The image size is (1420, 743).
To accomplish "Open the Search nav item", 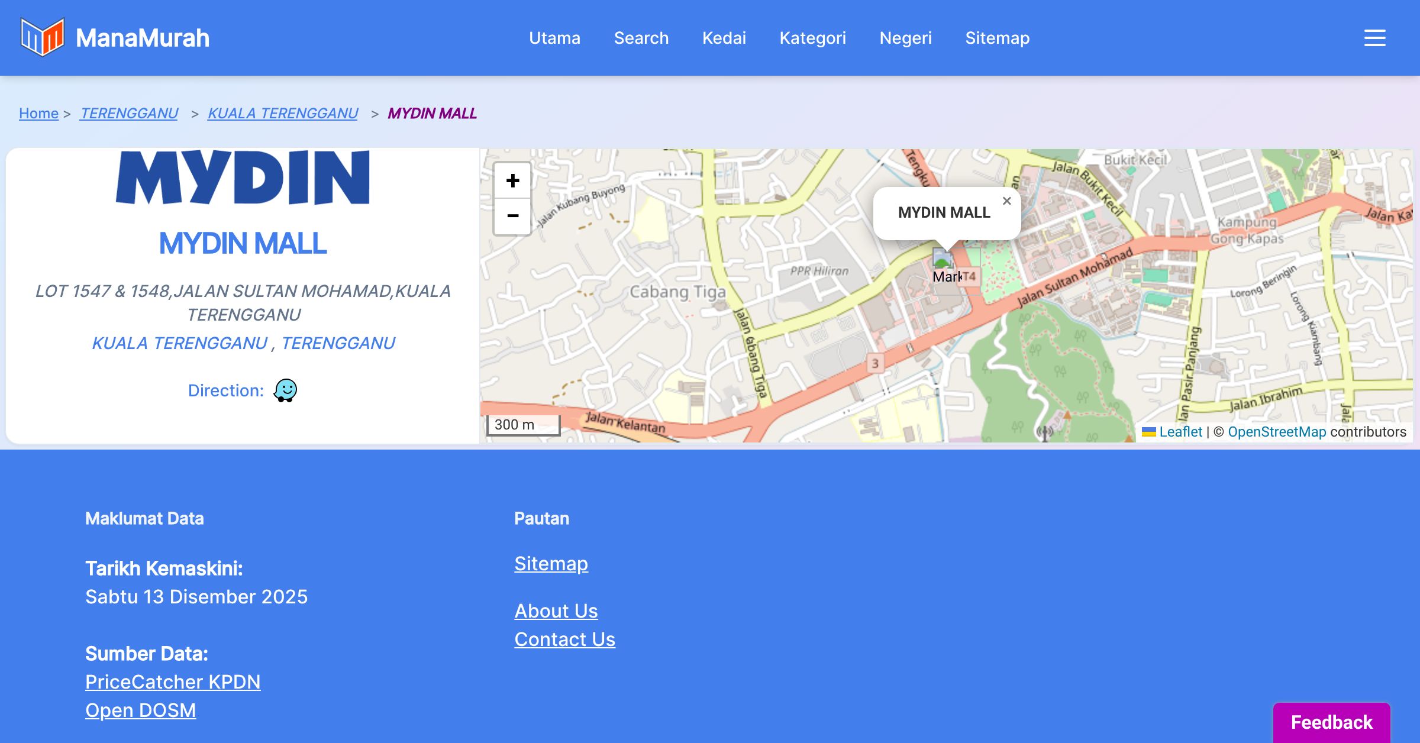I will coord(641,38).
